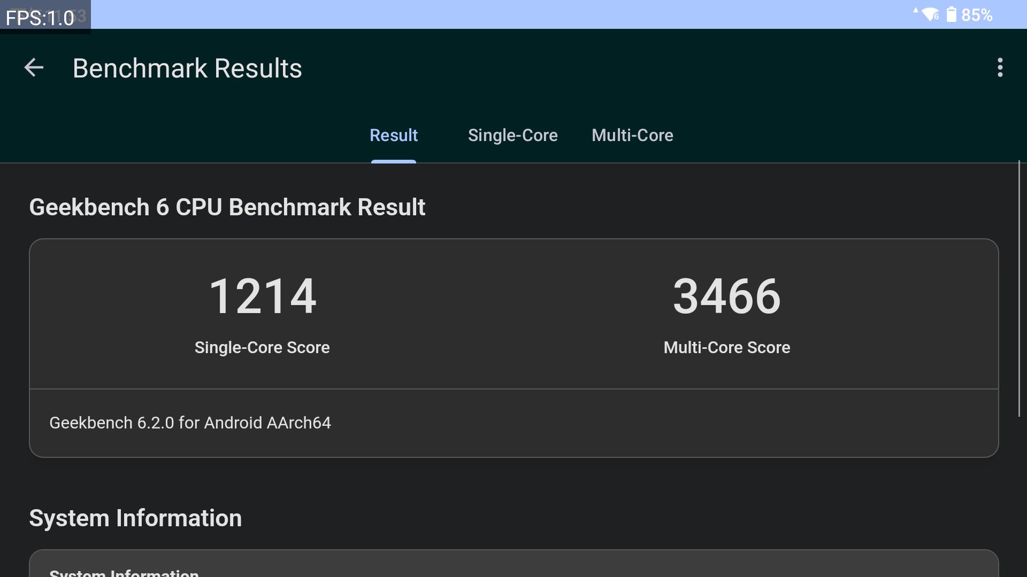Click the Geekbench 6 CPU Benchmark Result heading
Image resolution: width=1027 pixels, height=577 pixels.
[227, 207]
